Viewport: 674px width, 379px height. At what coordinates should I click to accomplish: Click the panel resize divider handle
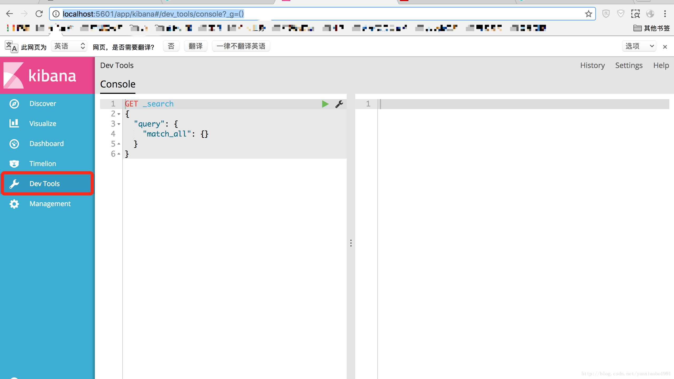coord(351,243)
